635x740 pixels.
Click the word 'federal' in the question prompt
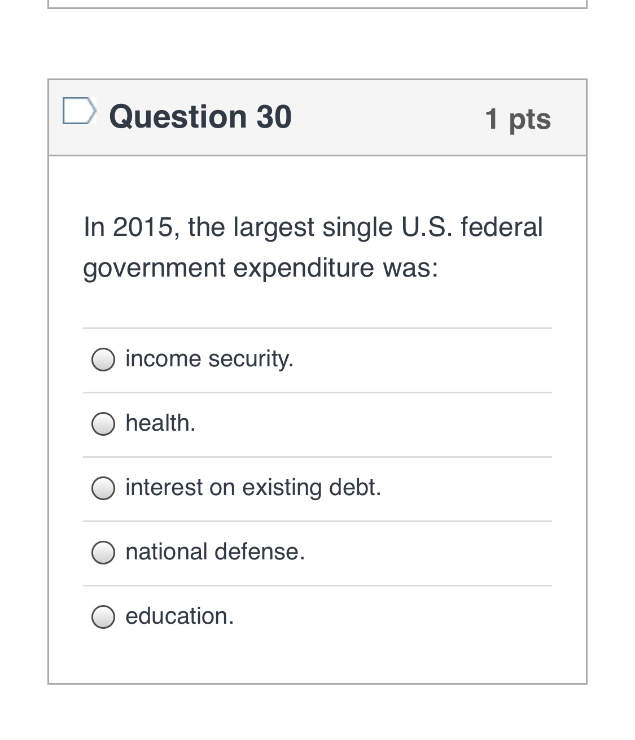(502, 227)
